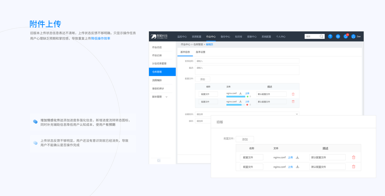The height and width of the screenshot is (196, 385).
Task: Focus the 软件名称 input field
Action: (x=247, y=61)
